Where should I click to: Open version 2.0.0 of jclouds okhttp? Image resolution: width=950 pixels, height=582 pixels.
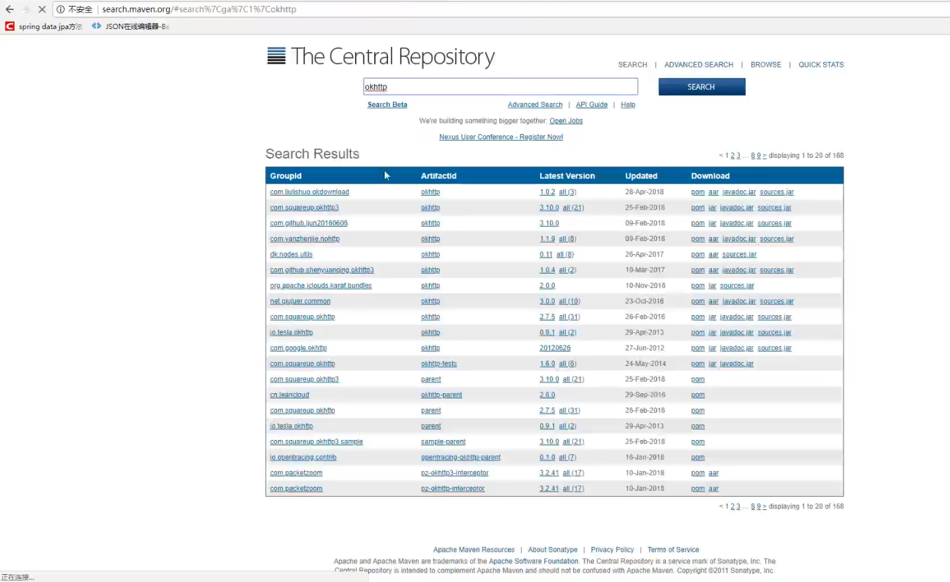[547, 286]
